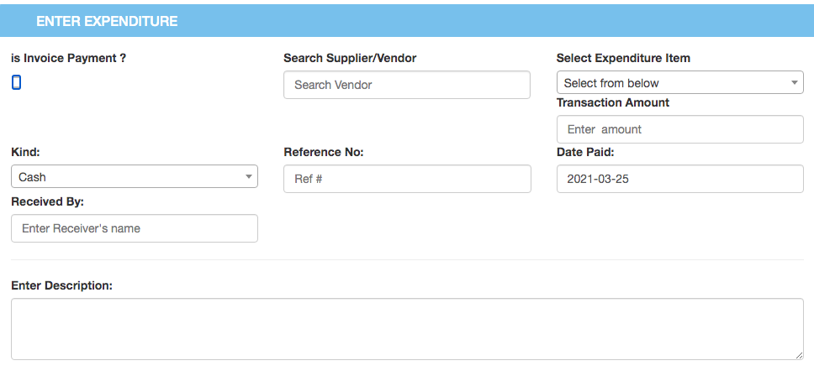Screen dimensions: 814x371
Task: Click the Reference No: label
Action: pos(323,152)
